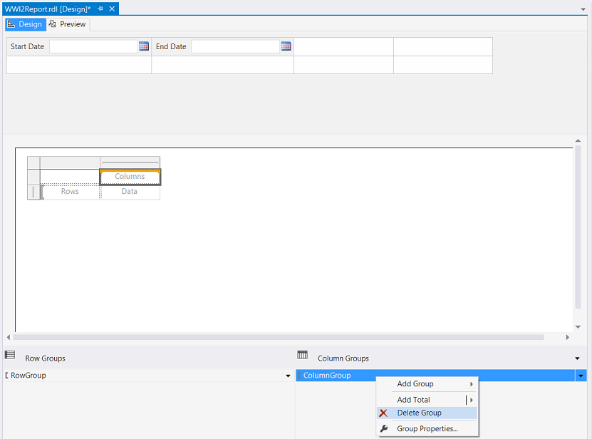The height and width of the screenshot is (439, 592).
Task: Select the Data cell in the matrix
Action: click(130, 192)
